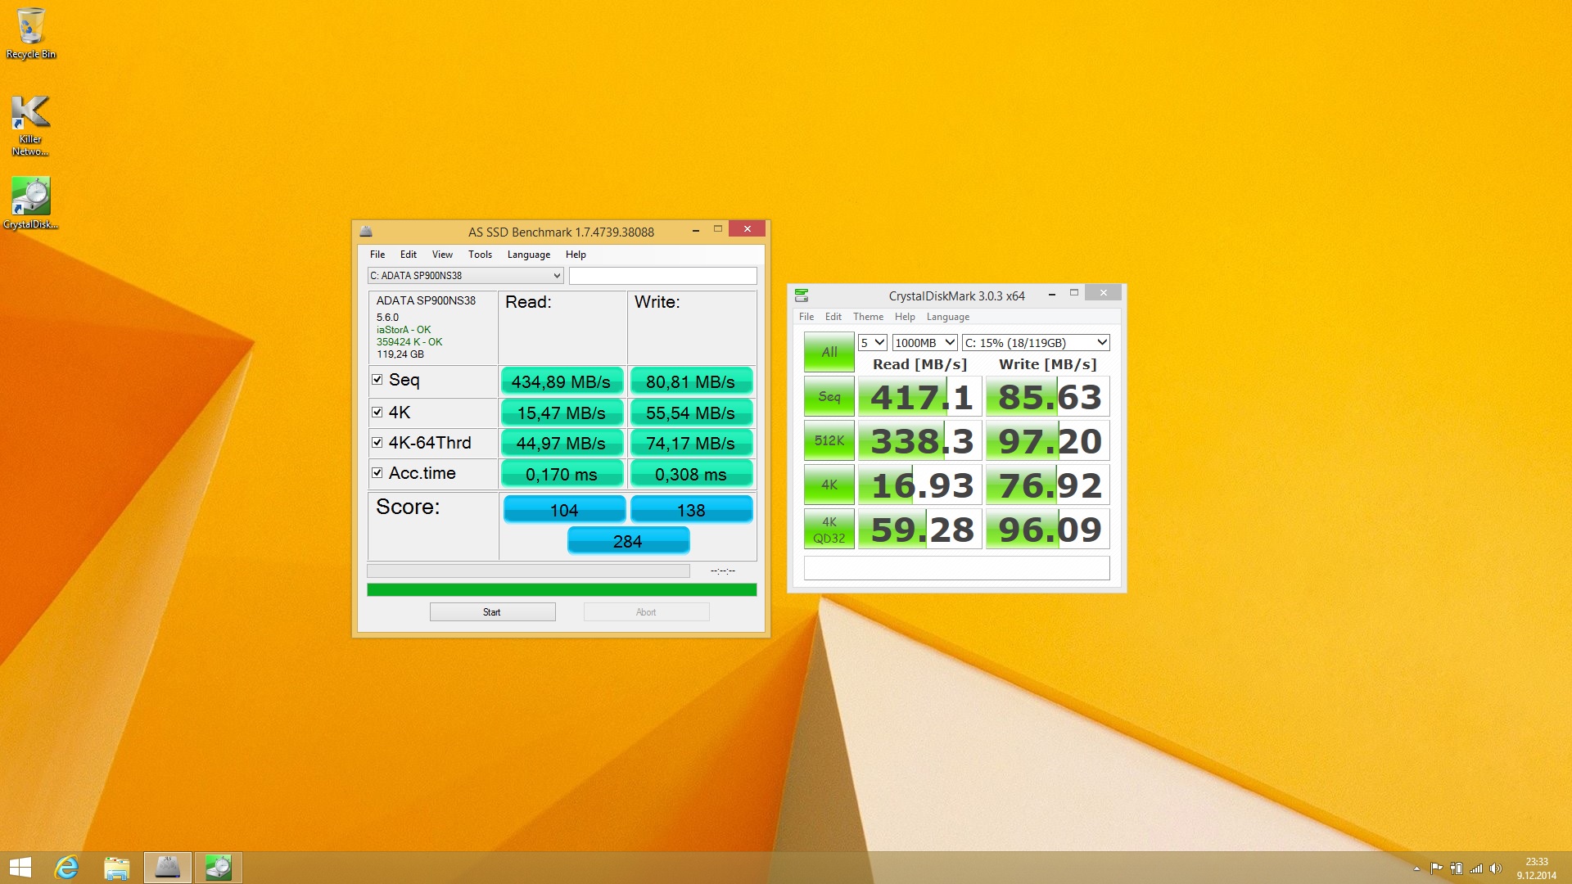Run the 512K test in CrystalDiskMark
The height and width of the screenshot is (884, 1572).
829,440
